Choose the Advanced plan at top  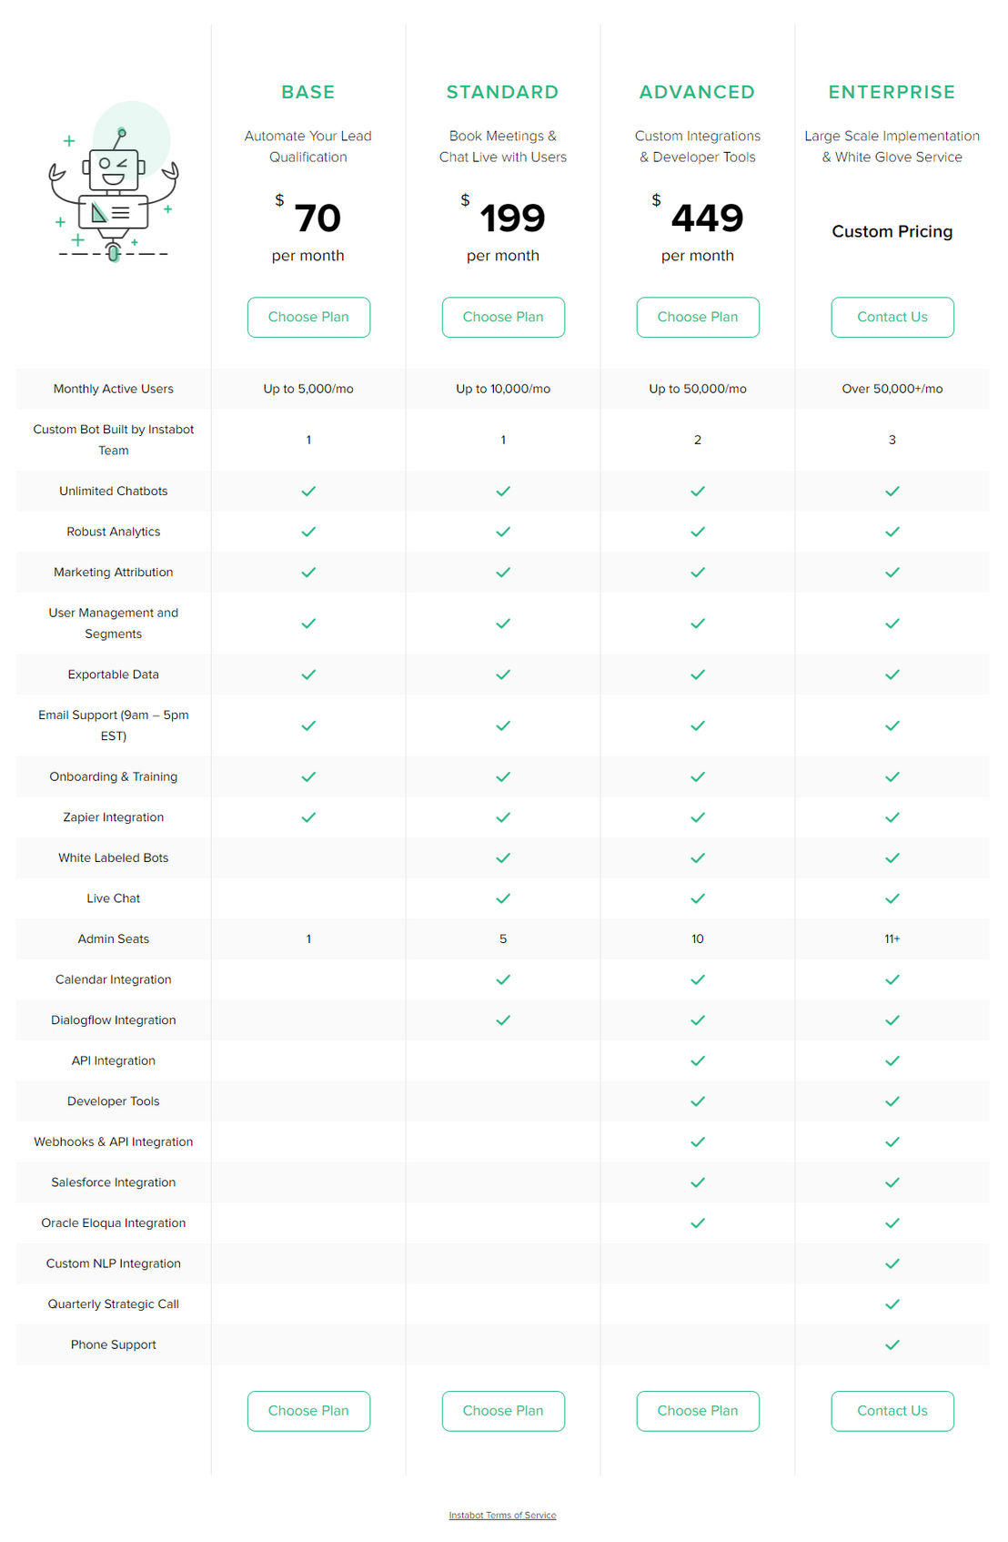pos(698,318)
